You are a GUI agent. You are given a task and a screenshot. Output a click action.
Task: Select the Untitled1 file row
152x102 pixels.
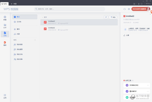coord(79,29)
